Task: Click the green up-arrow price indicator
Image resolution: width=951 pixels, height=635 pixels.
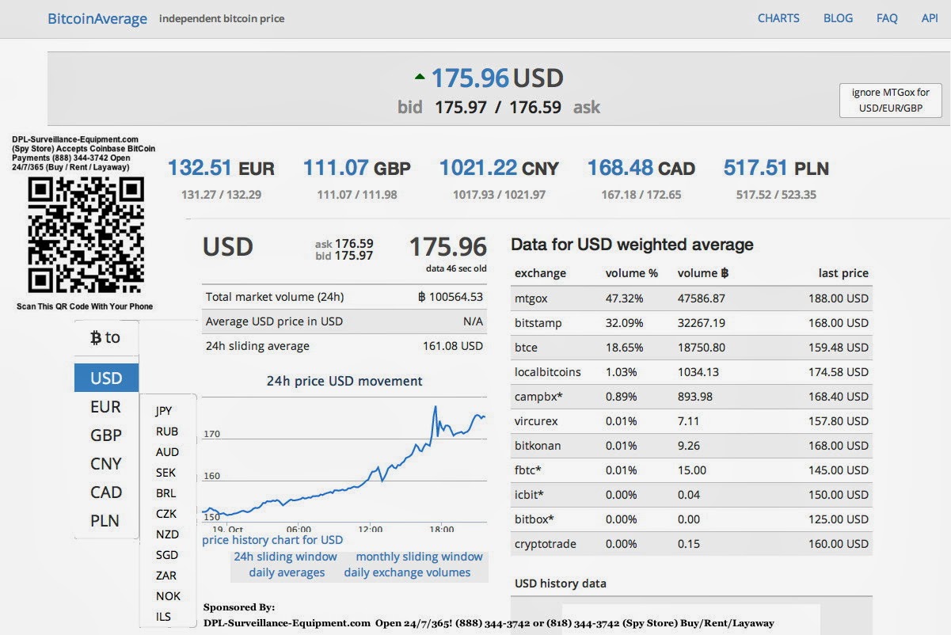Action: click(x=420, y=77)
